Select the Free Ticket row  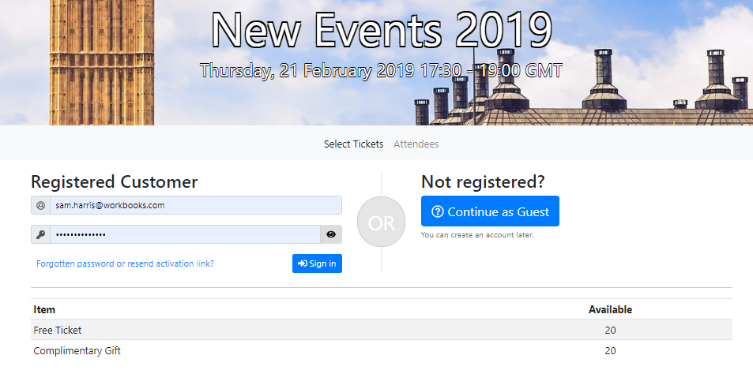click(382, 330)
